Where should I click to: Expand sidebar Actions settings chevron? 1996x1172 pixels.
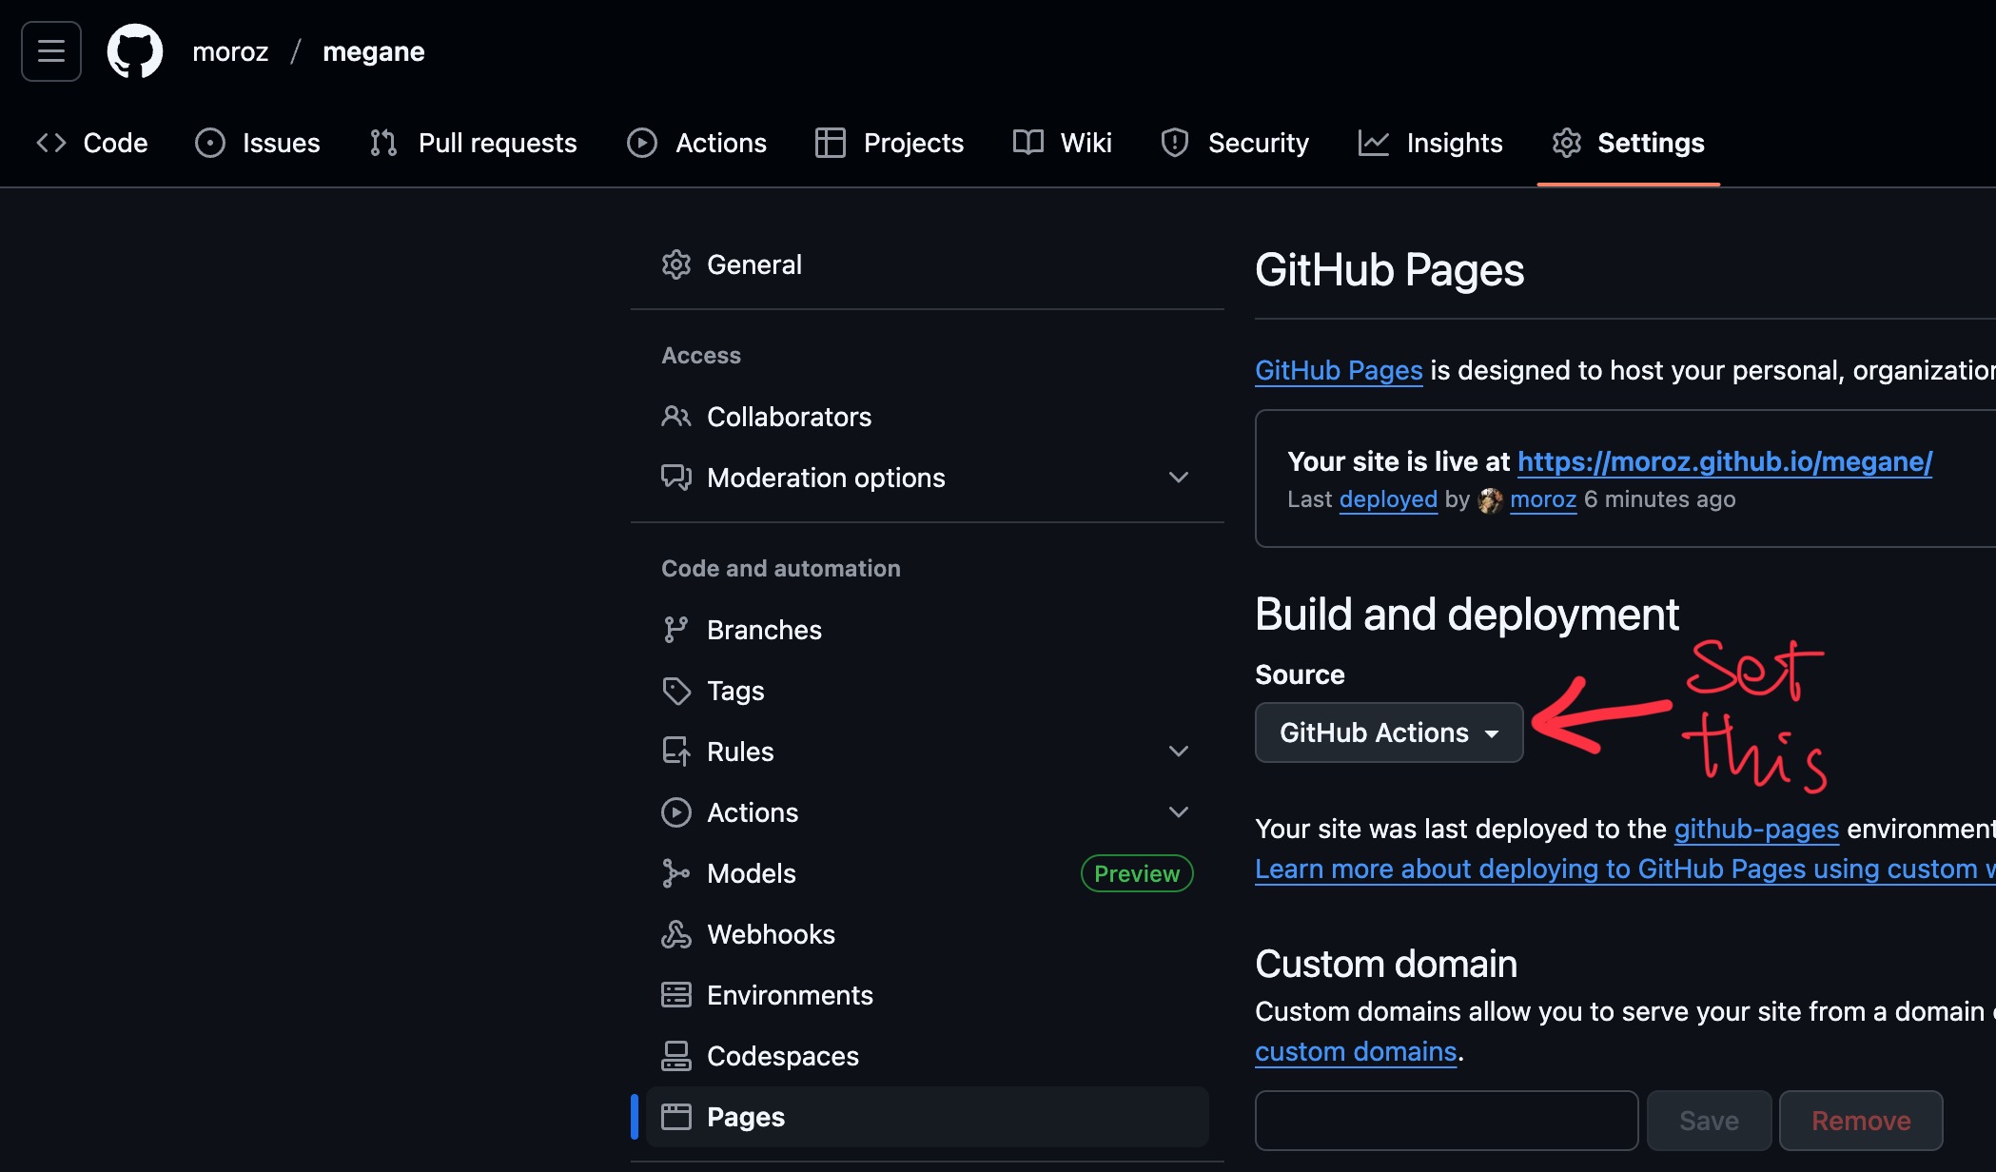click(x=1178, y=812)
